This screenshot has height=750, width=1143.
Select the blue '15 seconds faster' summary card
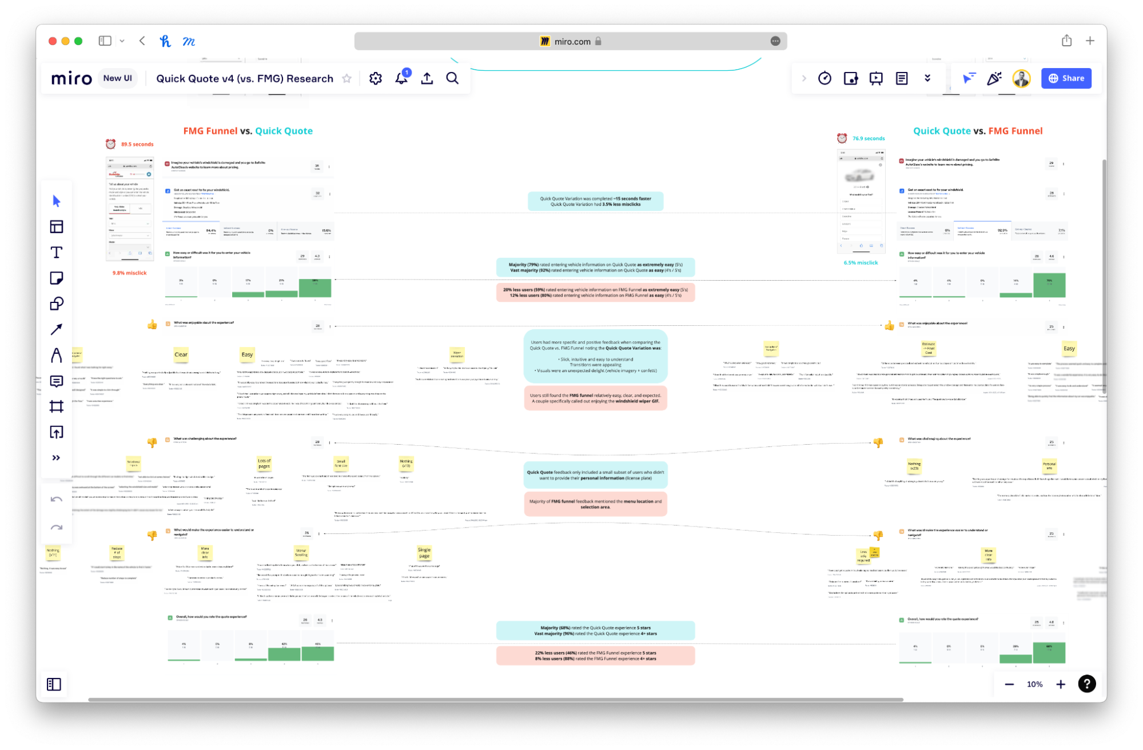[595, 202]
